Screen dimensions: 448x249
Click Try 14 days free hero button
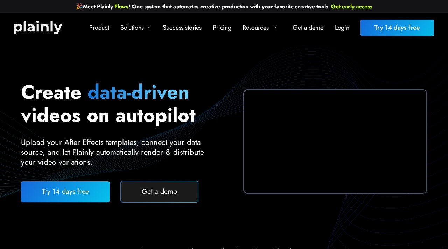click(x=65, y=192)
